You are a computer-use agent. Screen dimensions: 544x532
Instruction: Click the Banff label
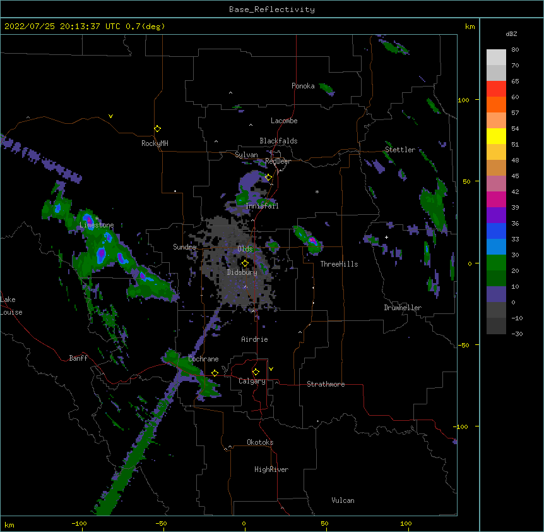tap(78, 358)
